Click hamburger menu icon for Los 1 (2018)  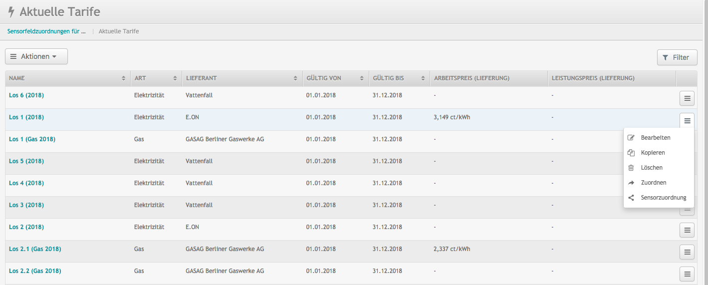tap(687, 121)
